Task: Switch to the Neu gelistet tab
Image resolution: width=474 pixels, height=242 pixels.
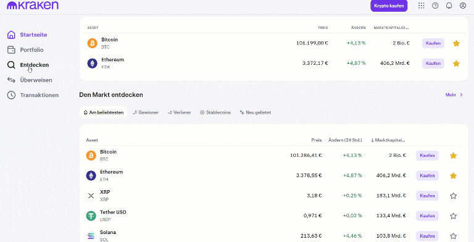Action: (x=255, y=112)
